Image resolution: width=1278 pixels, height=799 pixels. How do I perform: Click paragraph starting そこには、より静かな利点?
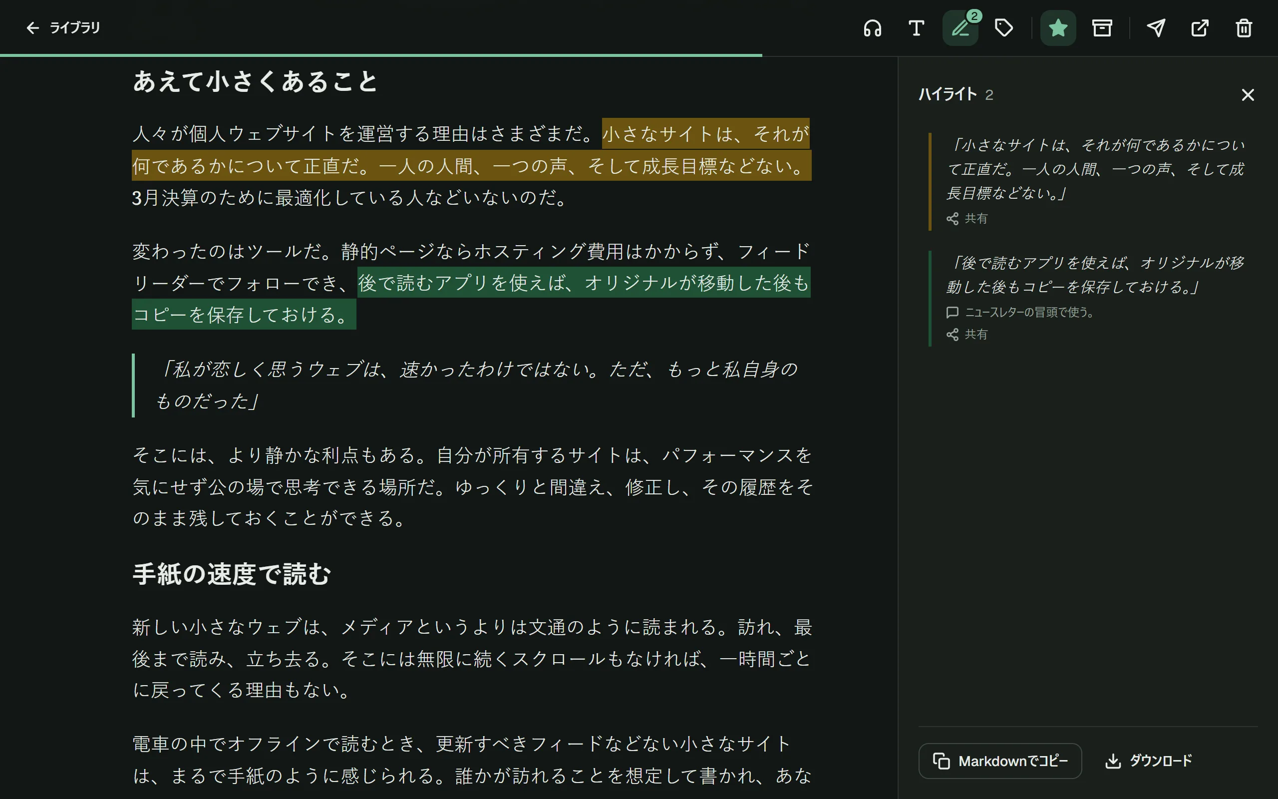(472, 487)
